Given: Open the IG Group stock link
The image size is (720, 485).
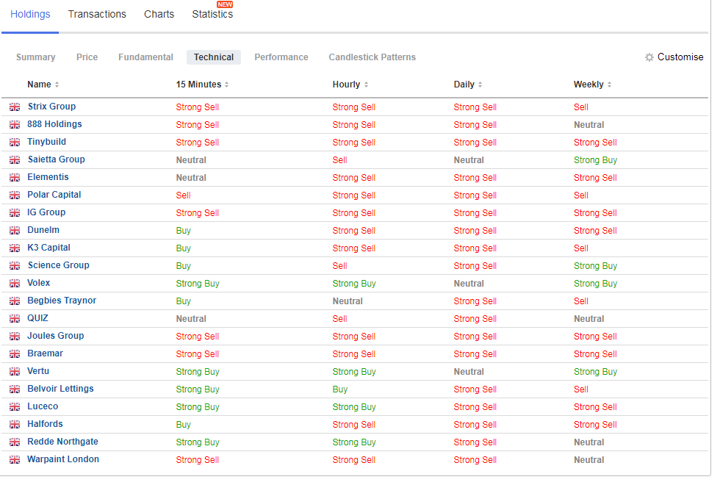Looking at the screenshot, I should (x=46, y=212).
